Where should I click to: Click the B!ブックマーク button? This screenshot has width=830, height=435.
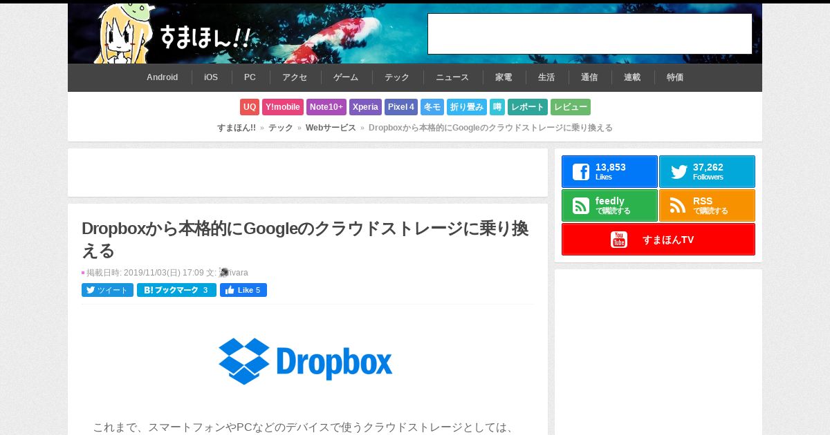176,290
